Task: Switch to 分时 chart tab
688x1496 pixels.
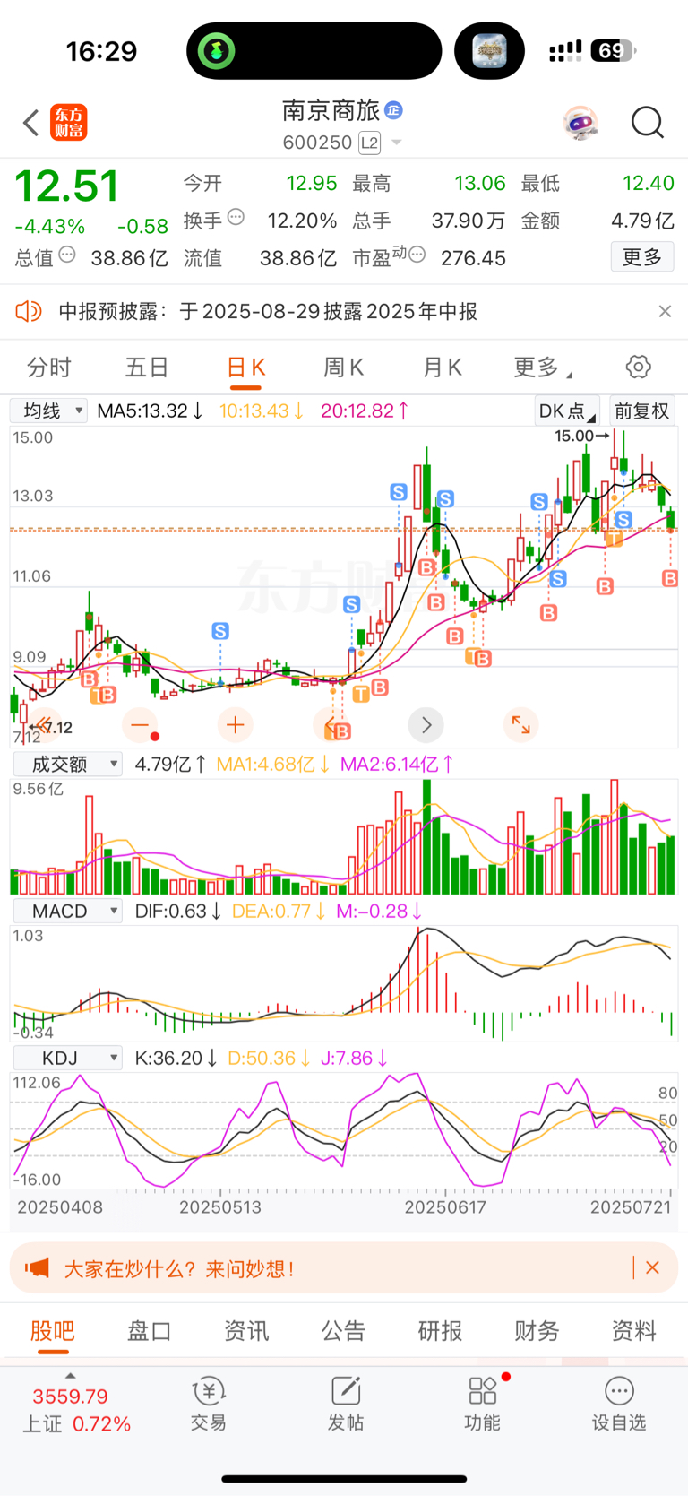Action: (49, 368)
